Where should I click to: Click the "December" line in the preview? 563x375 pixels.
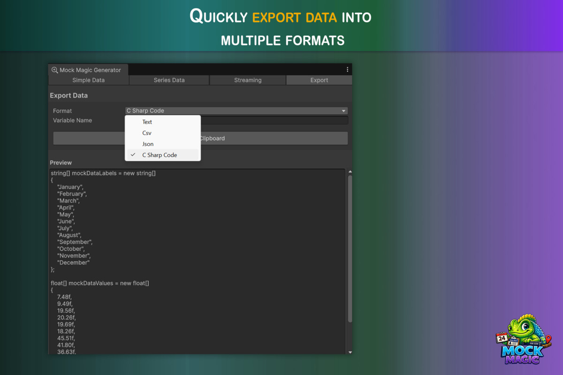pos(73,262)
